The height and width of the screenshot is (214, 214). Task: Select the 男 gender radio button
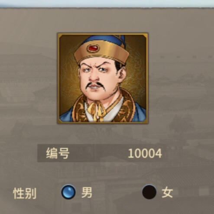point(68,192)
